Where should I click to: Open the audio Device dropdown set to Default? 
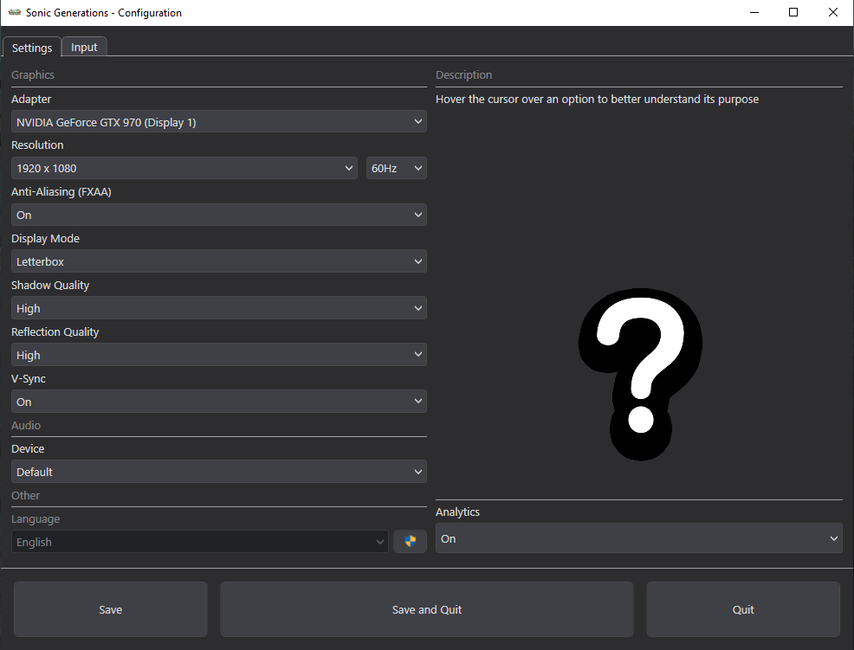point(219,472)
